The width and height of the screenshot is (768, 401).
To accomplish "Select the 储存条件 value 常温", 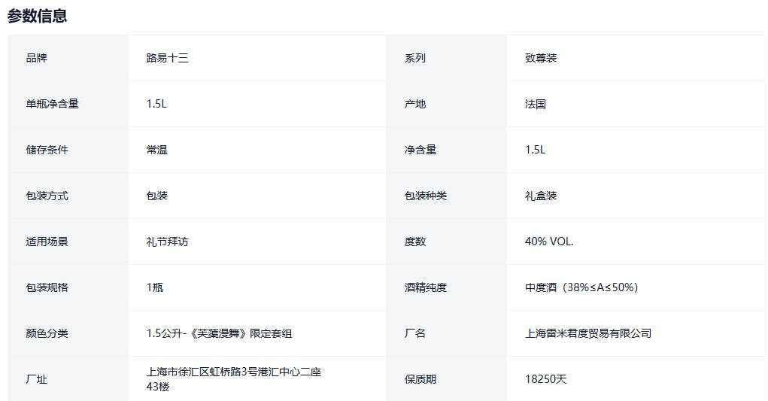I will point(156,150).
